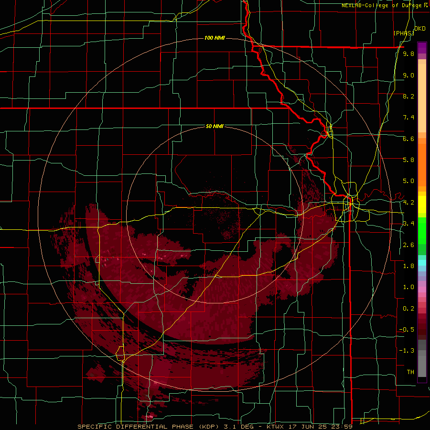Click the 3.4 scale value

408,224
